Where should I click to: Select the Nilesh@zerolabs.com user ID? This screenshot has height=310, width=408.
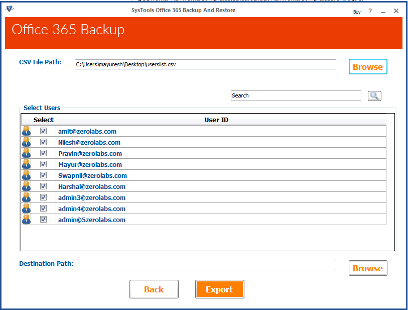[x=89, y=143]
